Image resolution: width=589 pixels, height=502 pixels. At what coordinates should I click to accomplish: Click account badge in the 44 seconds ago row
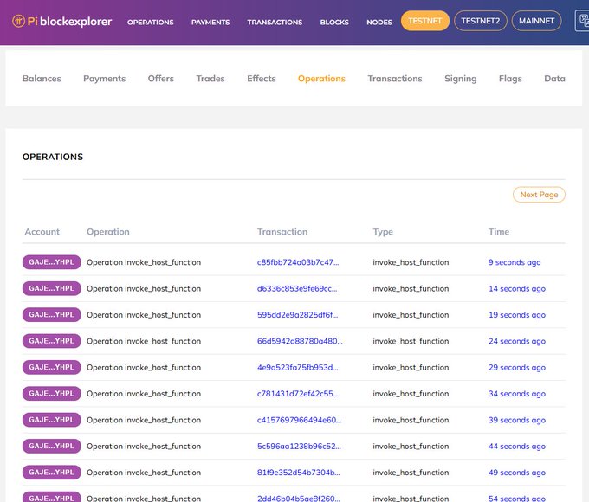[51, 446]
